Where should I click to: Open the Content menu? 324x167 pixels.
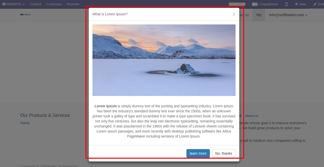(35, 4)
